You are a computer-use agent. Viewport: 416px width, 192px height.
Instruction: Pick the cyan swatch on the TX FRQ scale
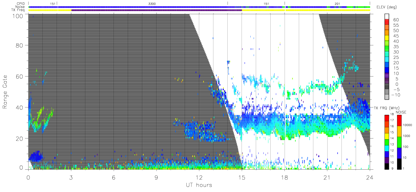387,148
